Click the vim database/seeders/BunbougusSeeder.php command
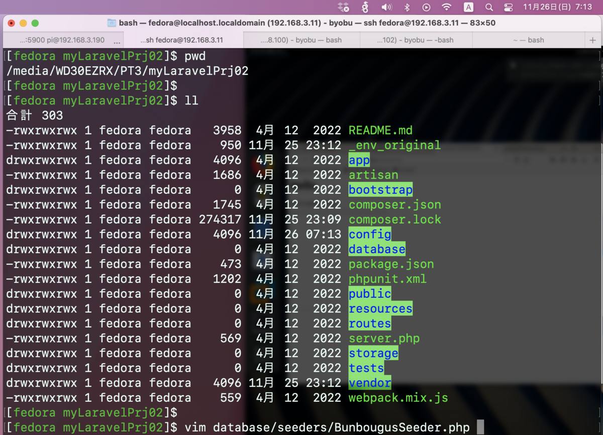The width and height of the screenshot is (603, 435). point(327,428)
